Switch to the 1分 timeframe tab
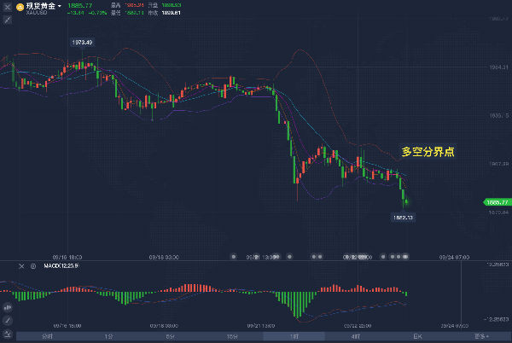Screen dimensions: 512x343 click(108, 336)
